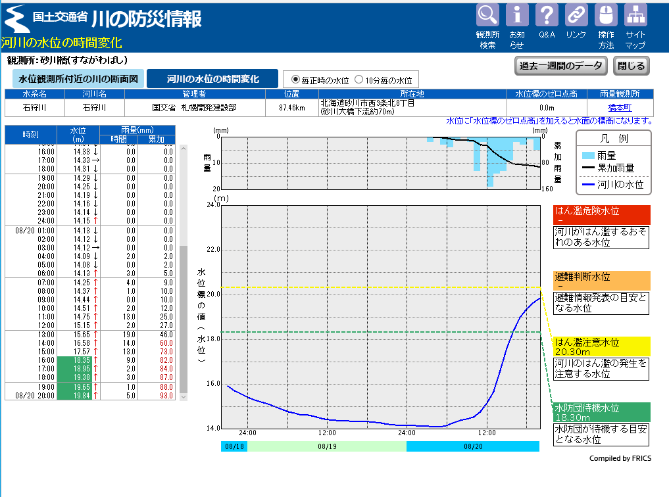Click the red はん濫危険水位 legend swatch
669x497 pixels.
(x=601, y=215)
